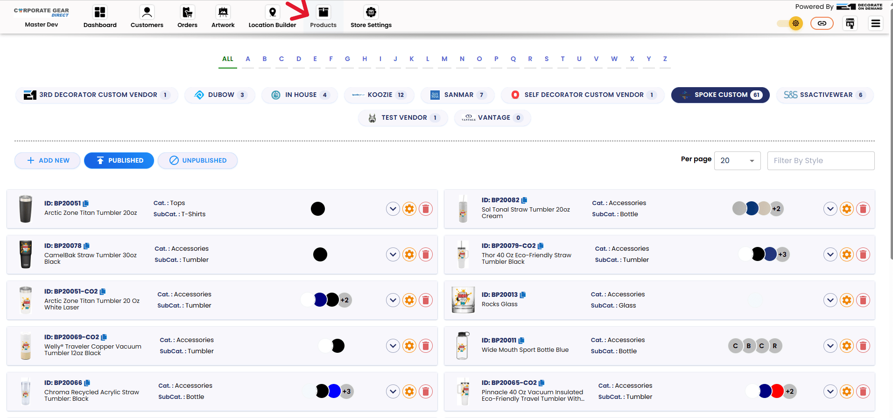Screen dimensions: 893x418
Task: Delete the Pinnacle 40 Oz Vacuum Insulated Tumbler
Action: [863, 391]
